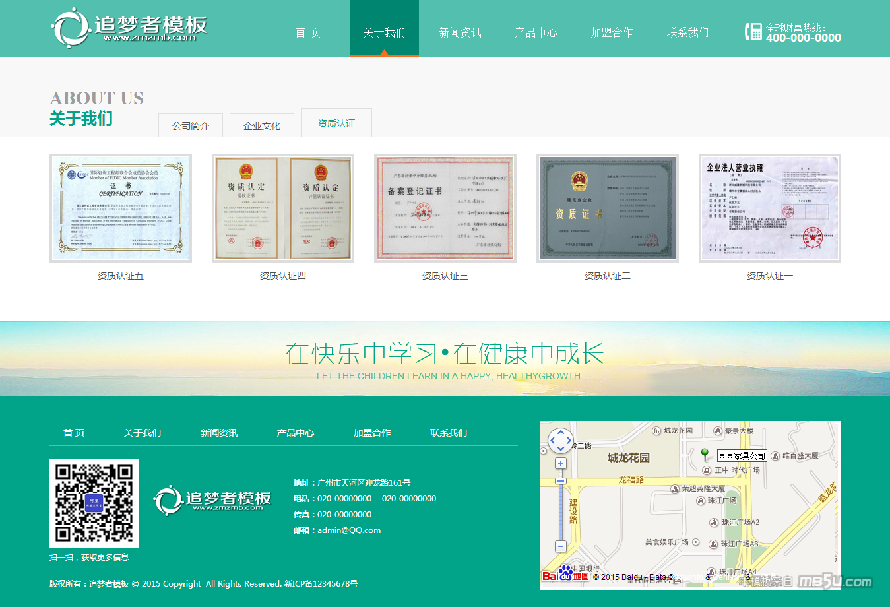Go to 联系我们 in the top menu
Screen dimensions: 890x607
click(x=687, y=32)
